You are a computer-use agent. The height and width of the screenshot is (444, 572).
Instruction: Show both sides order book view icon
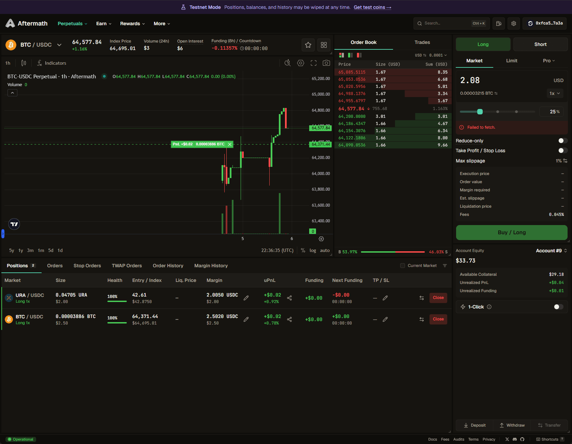(x=341, y=55)
